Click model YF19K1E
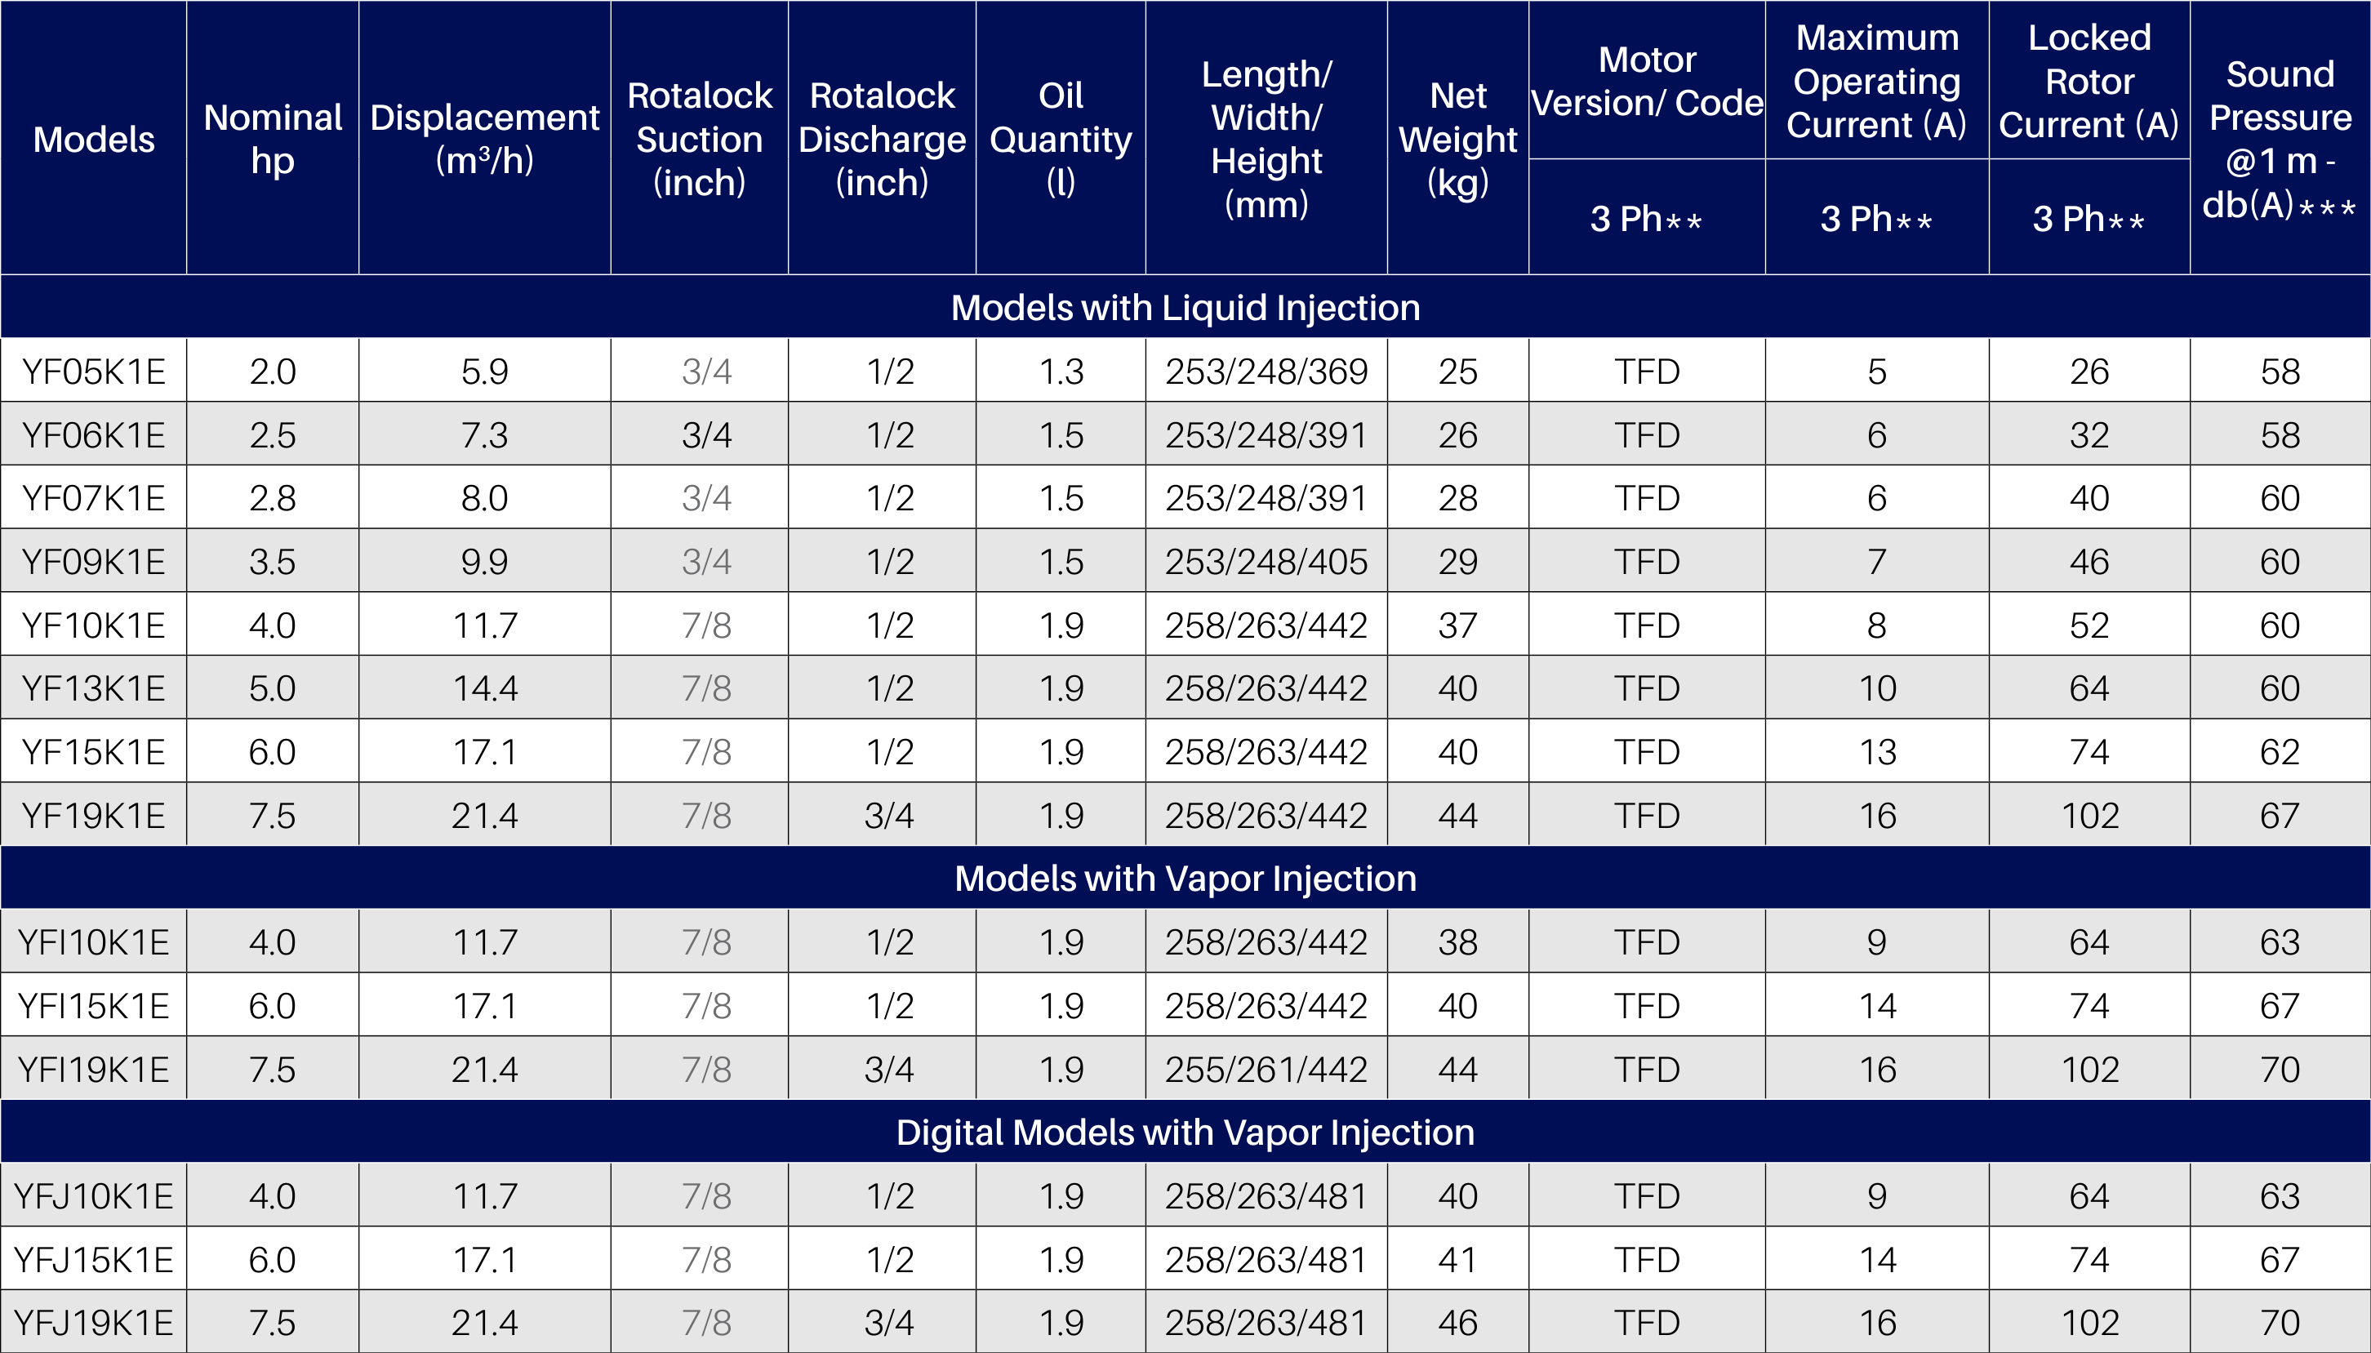This screenshot has width=2371, height=1353. 94,816
